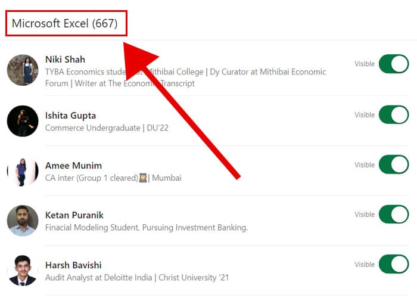
Task: Open the Niki Shah name link
Action: coord(65,59)
